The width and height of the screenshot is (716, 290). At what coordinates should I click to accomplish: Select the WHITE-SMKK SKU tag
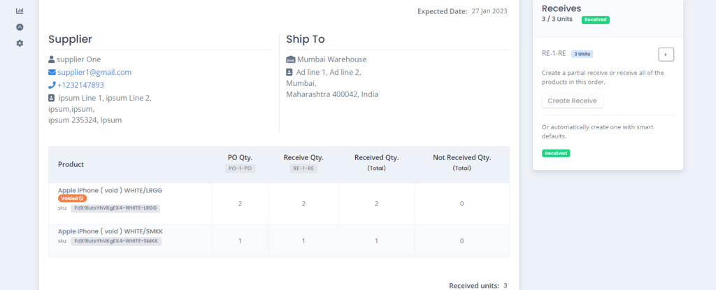(x=116, y=241)
